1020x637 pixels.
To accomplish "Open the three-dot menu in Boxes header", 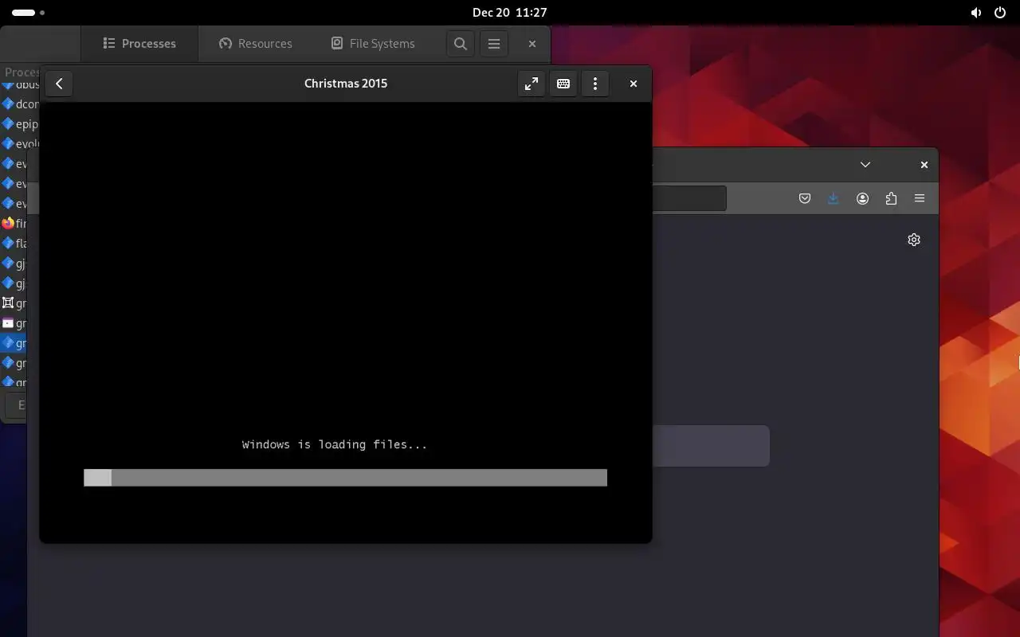I will click(595, 84).
